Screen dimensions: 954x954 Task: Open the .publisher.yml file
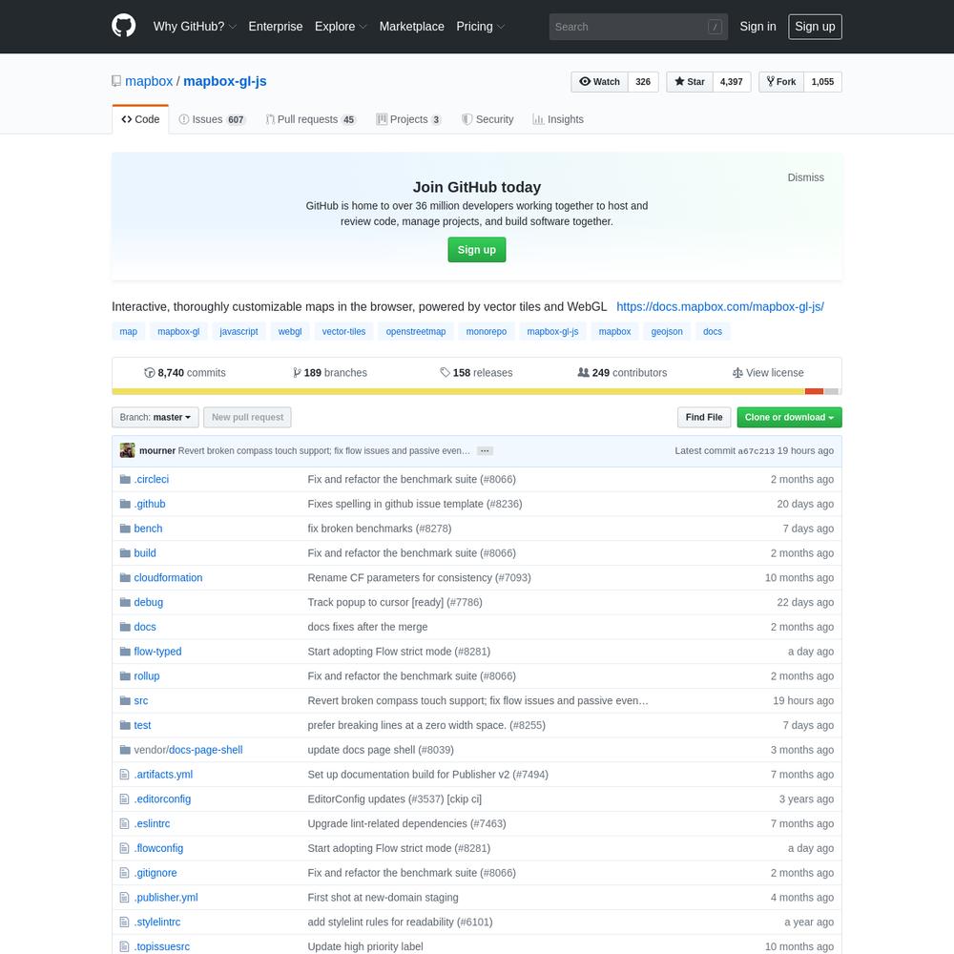(x=166, y=898)
